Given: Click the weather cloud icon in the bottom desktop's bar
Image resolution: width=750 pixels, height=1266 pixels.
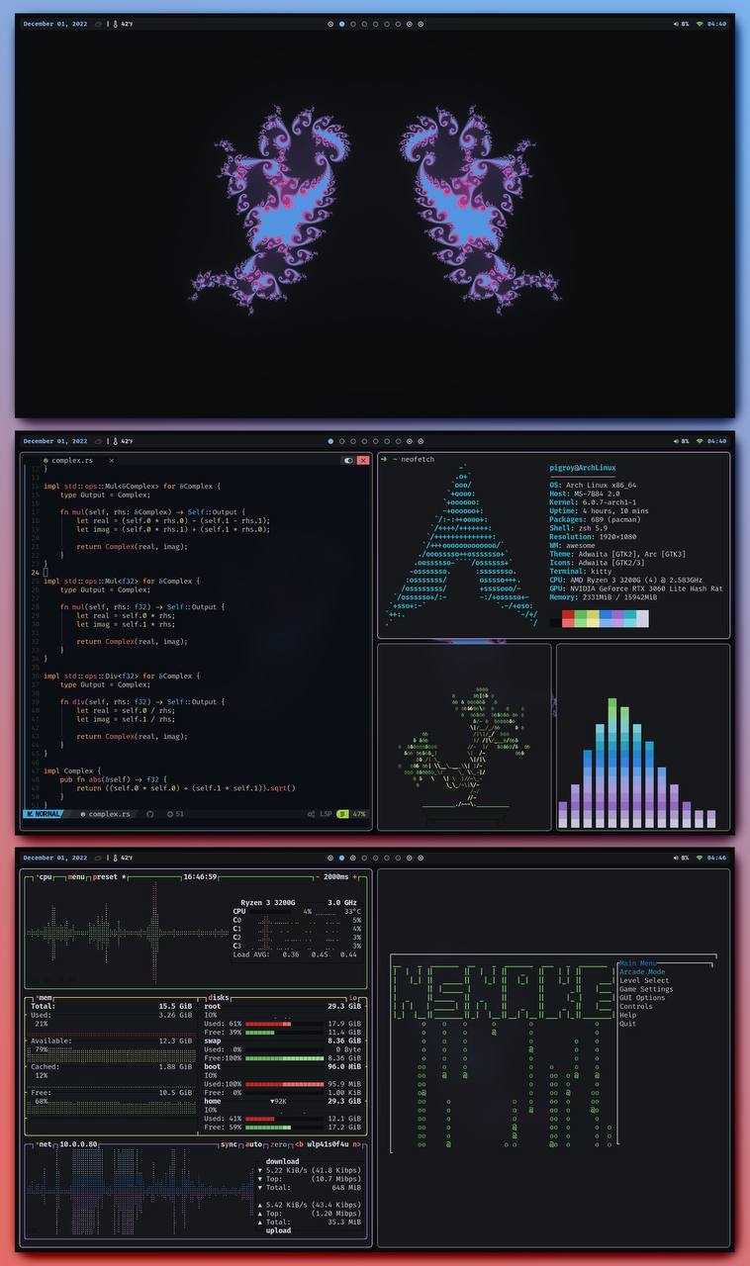Looking at the screenshot, I should 98,858.
